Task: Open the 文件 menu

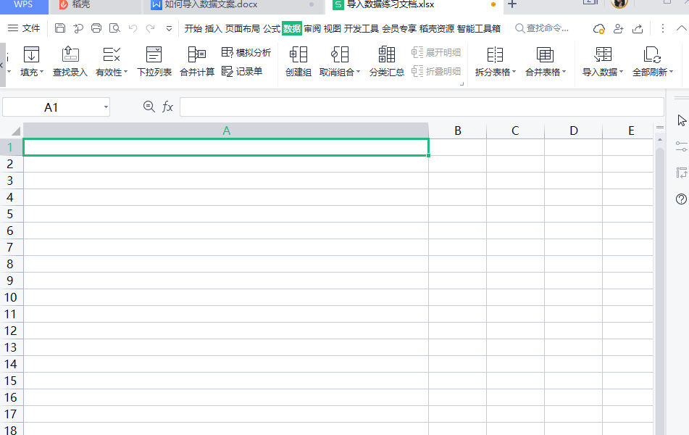Action: pos(24,28)
